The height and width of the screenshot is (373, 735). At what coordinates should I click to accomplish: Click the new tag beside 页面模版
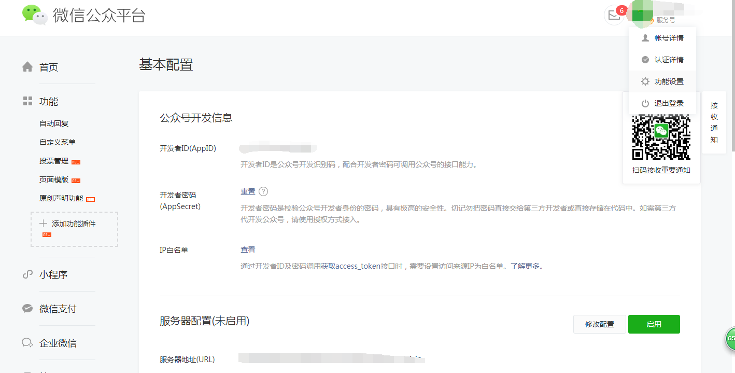tap(76, 181)
